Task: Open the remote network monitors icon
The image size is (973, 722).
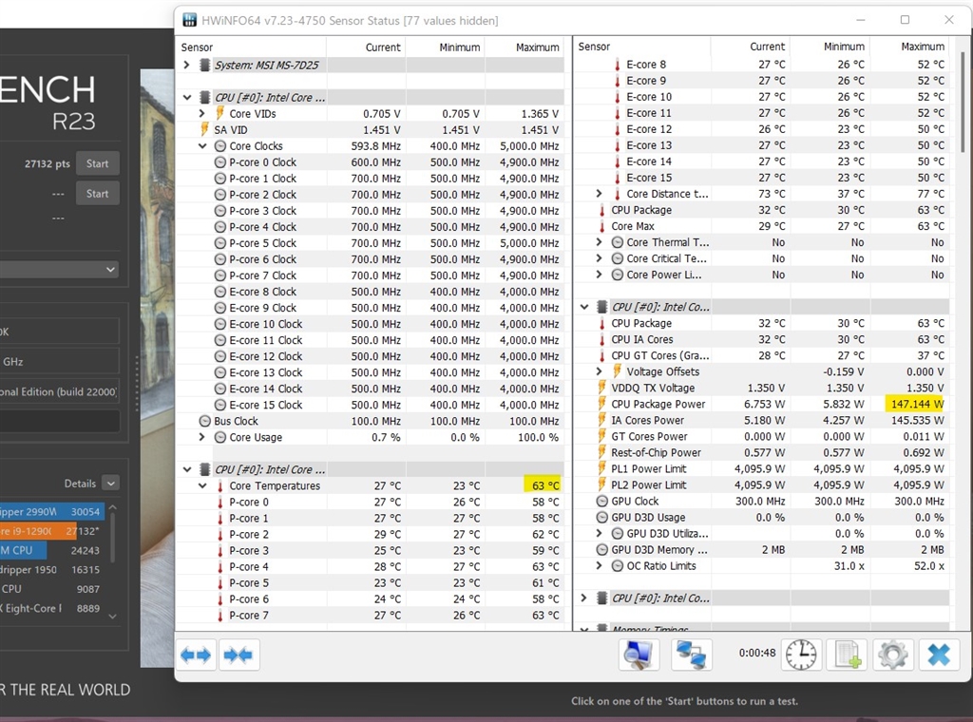Action: (692, 655)
